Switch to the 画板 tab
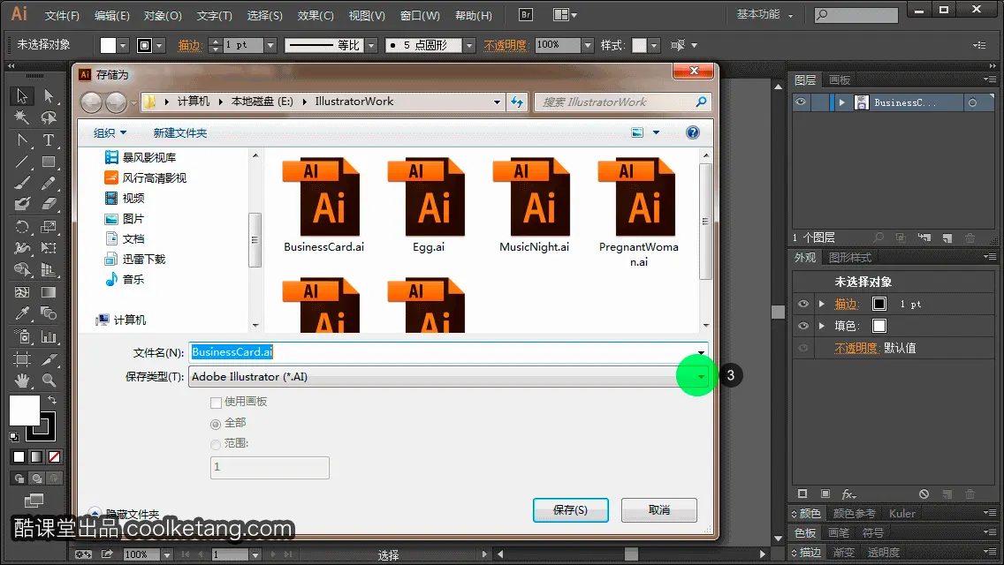Image resolution: width=1004 pixels, height=565 pixels. point(840,80)
